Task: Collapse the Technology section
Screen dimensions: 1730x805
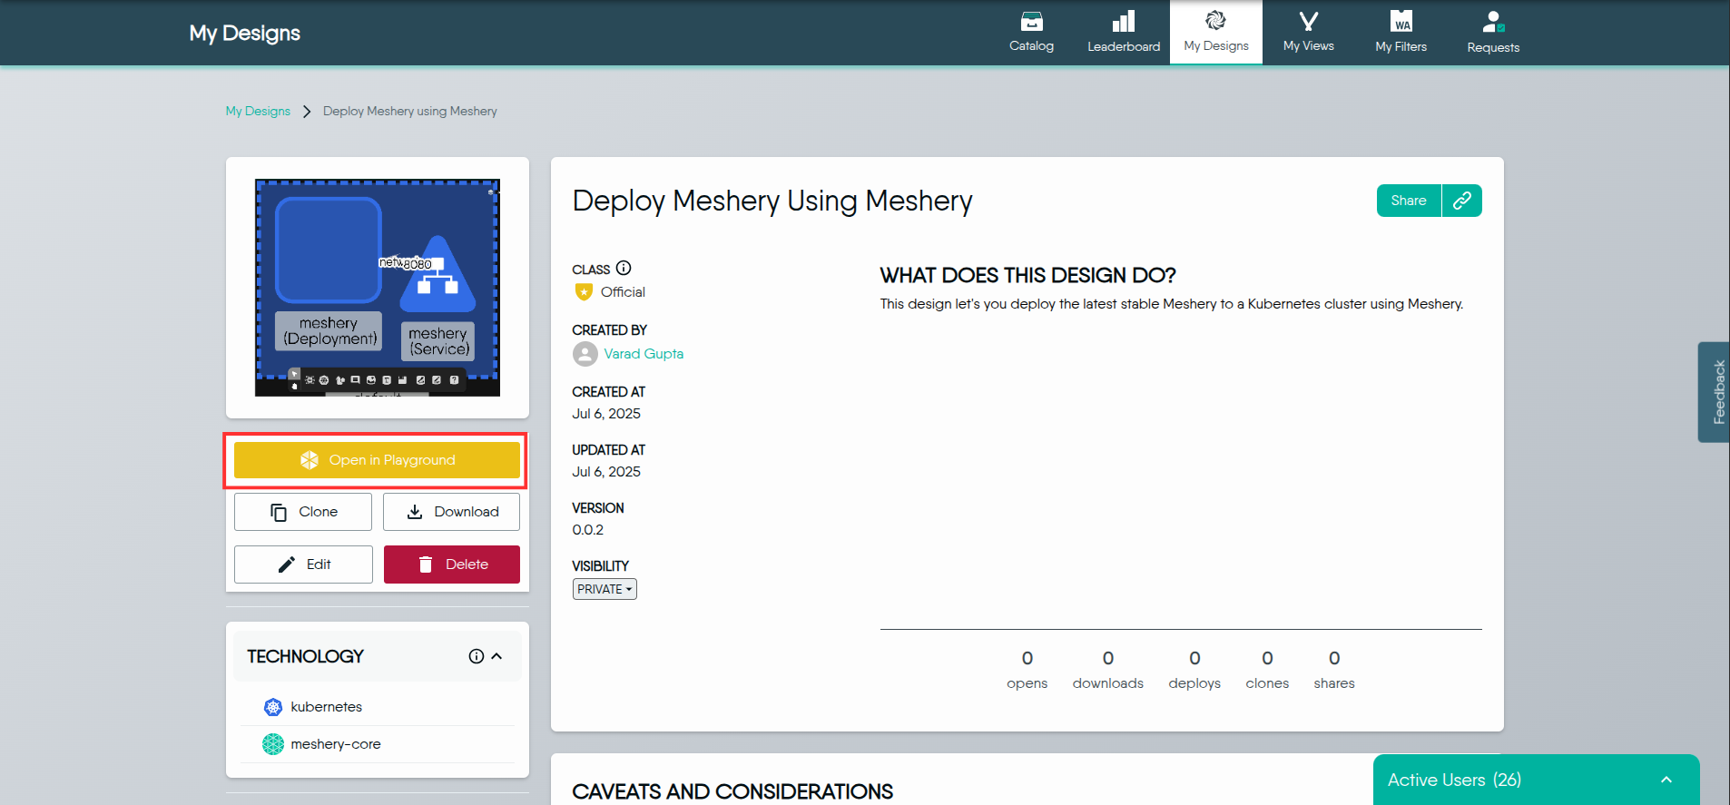Action: pos(496,656)
